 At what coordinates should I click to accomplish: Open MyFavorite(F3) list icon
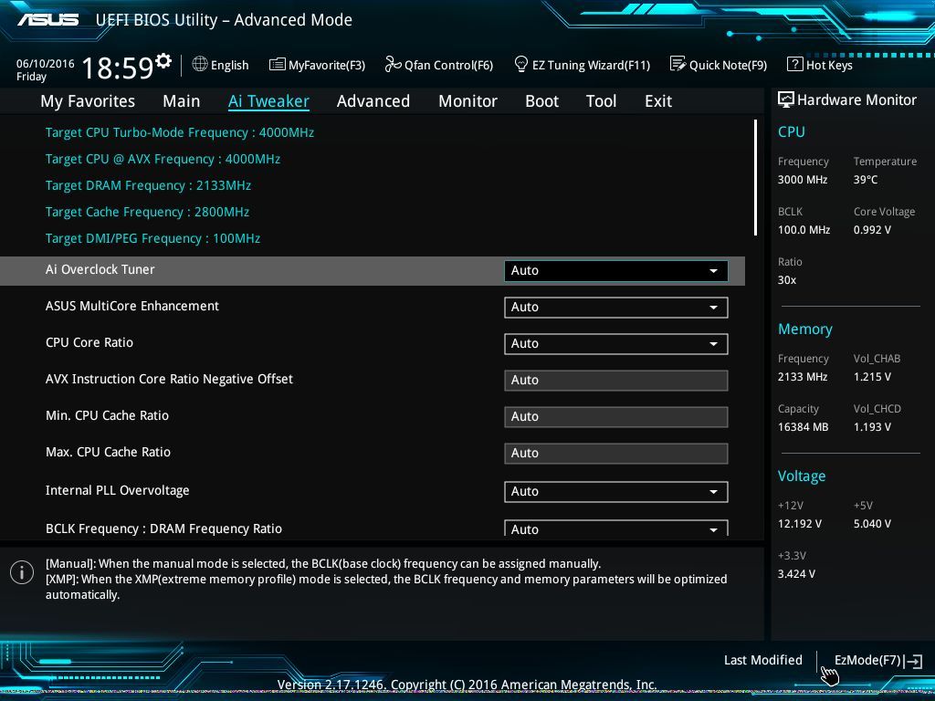click(x=277, y=65)
